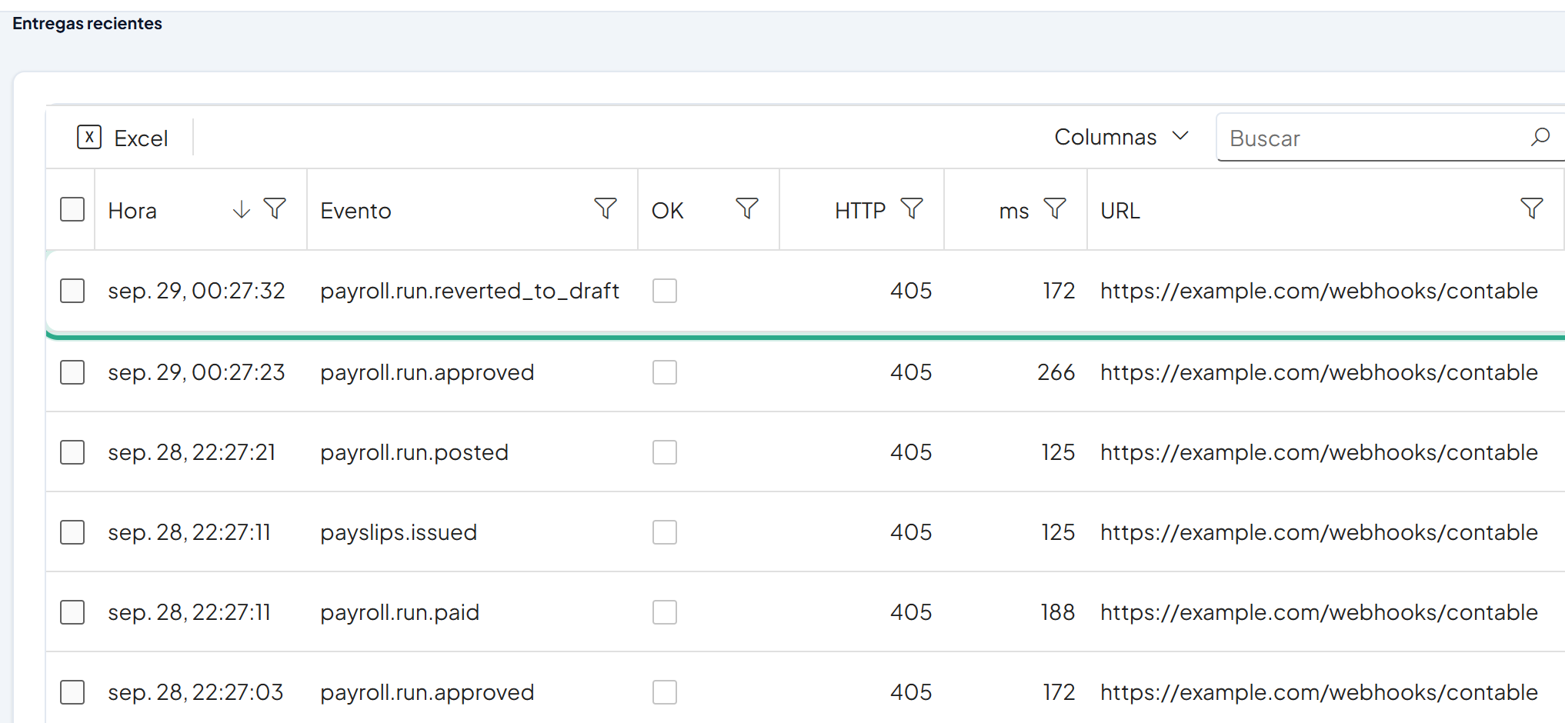The height and width of the screenshot is (723, 1565).
Task: Click the Entregas recientes heading
Action: (x=87, y=23)
